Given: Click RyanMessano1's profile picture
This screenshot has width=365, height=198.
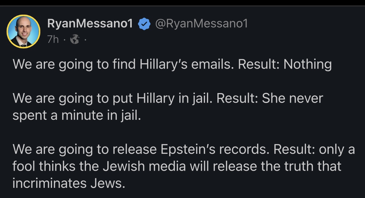Looking at the screenshot, I should click(x=23, y=31).
